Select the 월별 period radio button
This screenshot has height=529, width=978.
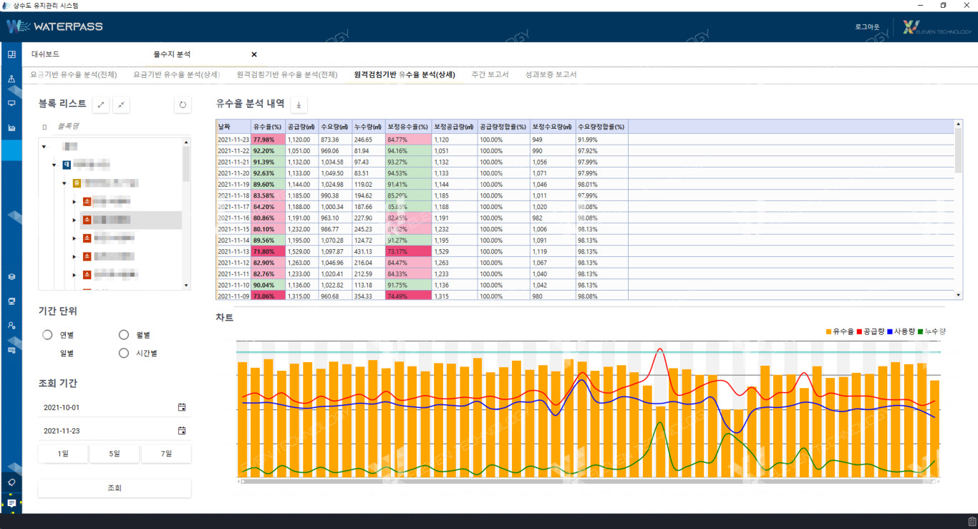[x=124, y=335]
